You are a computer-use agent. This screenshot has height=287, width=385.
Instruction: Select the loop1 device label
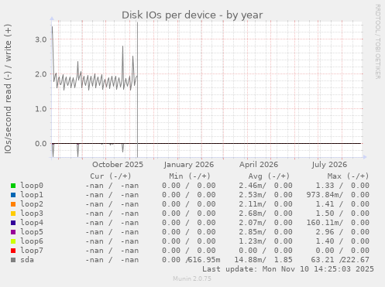(32, 195)
